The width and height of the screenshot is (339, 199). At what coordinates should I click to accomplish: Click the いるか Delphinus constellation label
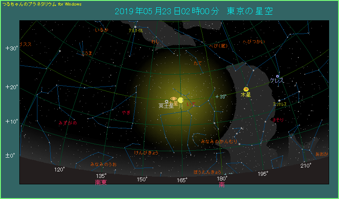(x=102, y=30)
